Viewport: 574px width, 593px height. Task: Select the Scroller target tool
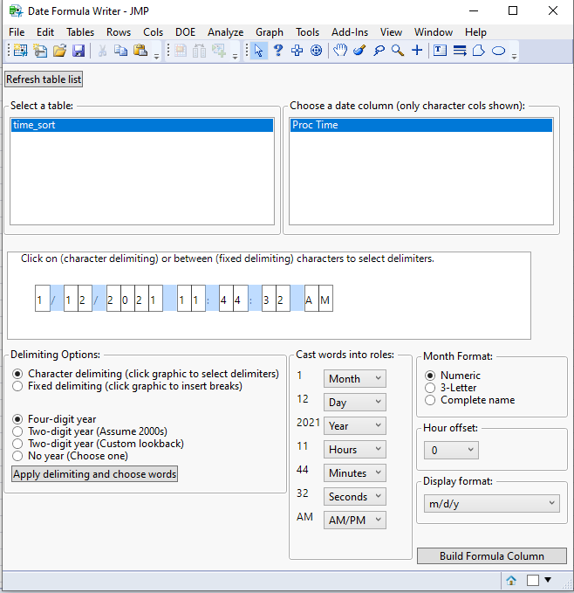(x=317, y=51)
